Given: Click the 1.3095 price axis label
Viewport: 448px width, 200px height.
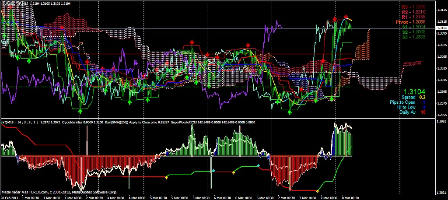Looking at the screenshot, I should 442,33.
